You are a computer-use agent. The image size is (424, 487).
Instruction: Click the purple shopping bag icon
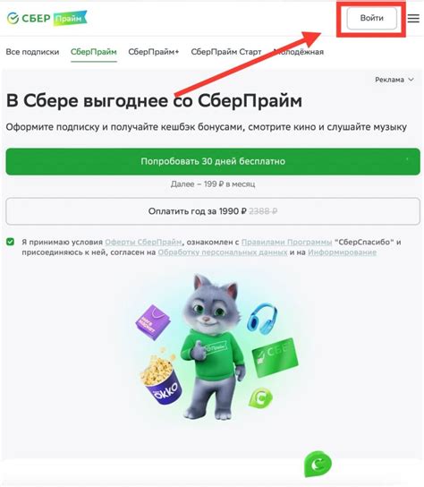tap(153, 322)
